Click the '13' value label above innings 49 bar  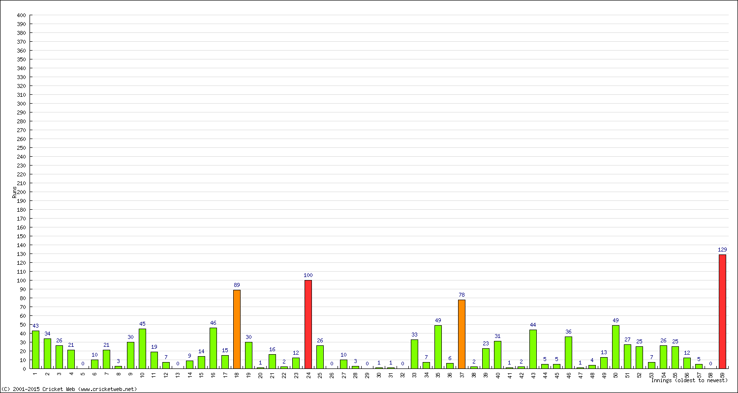tap(604, 352)
